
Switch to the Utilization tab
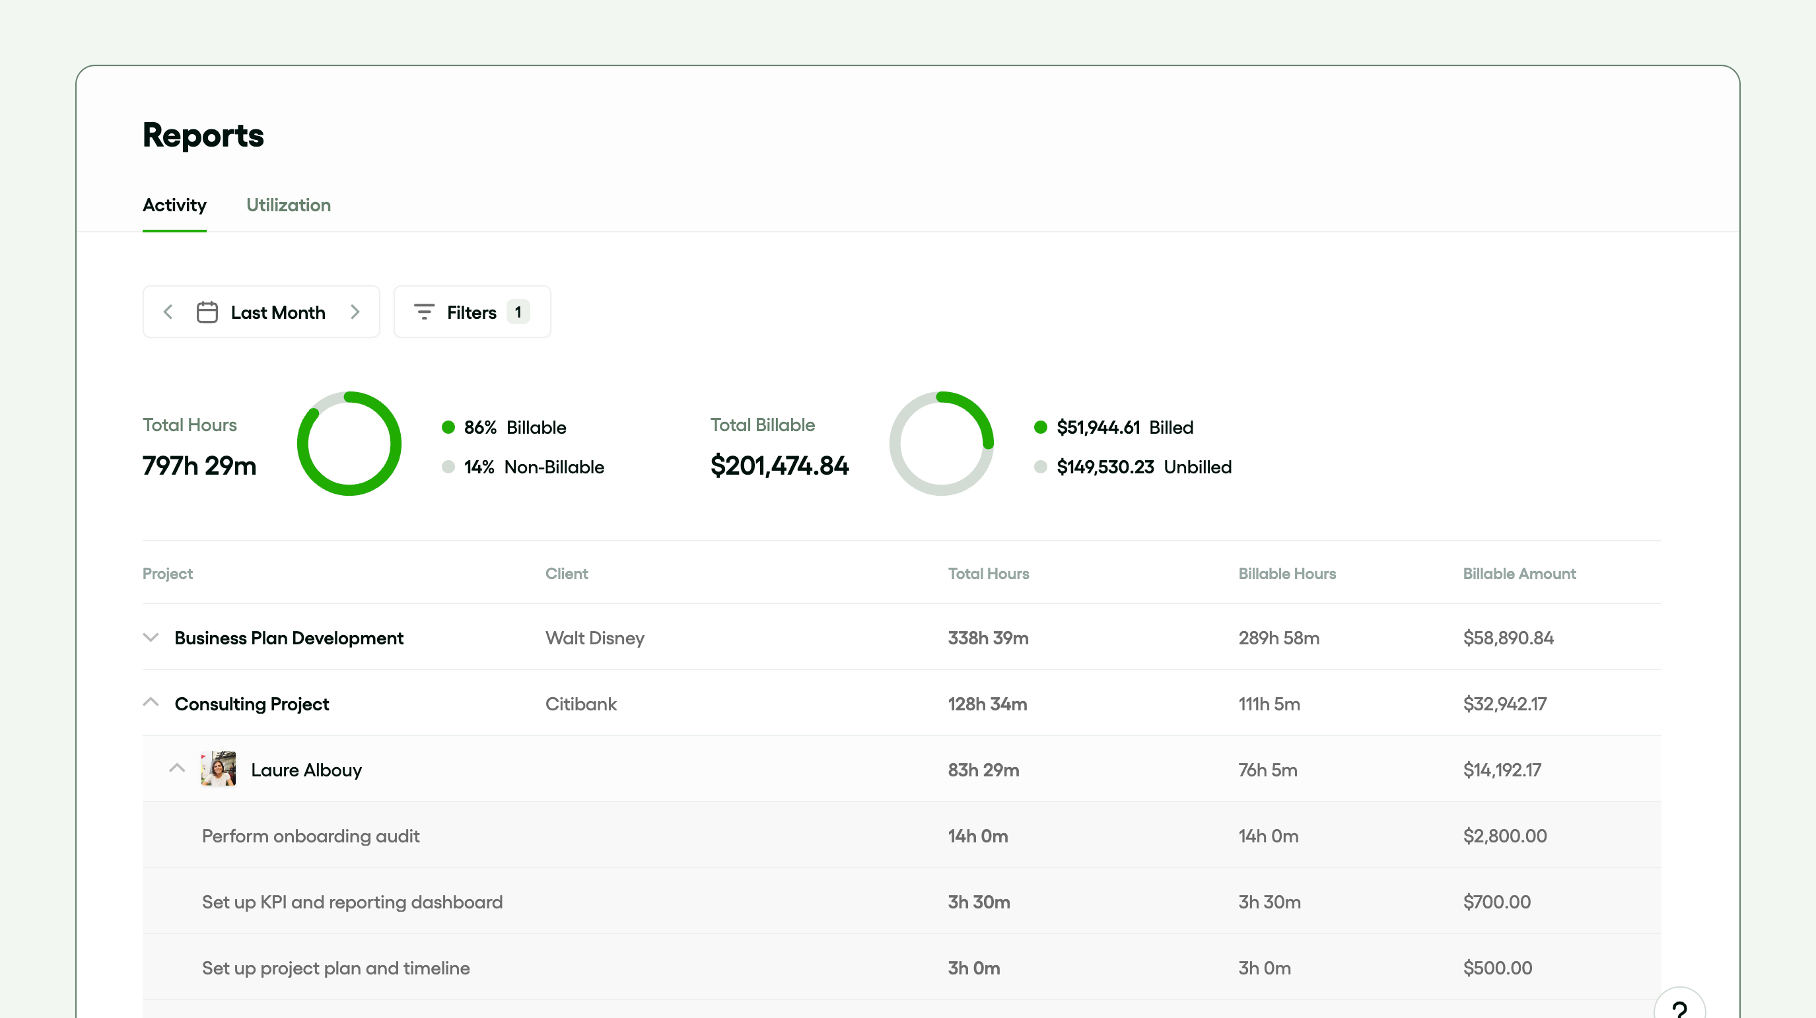point(289,205)
